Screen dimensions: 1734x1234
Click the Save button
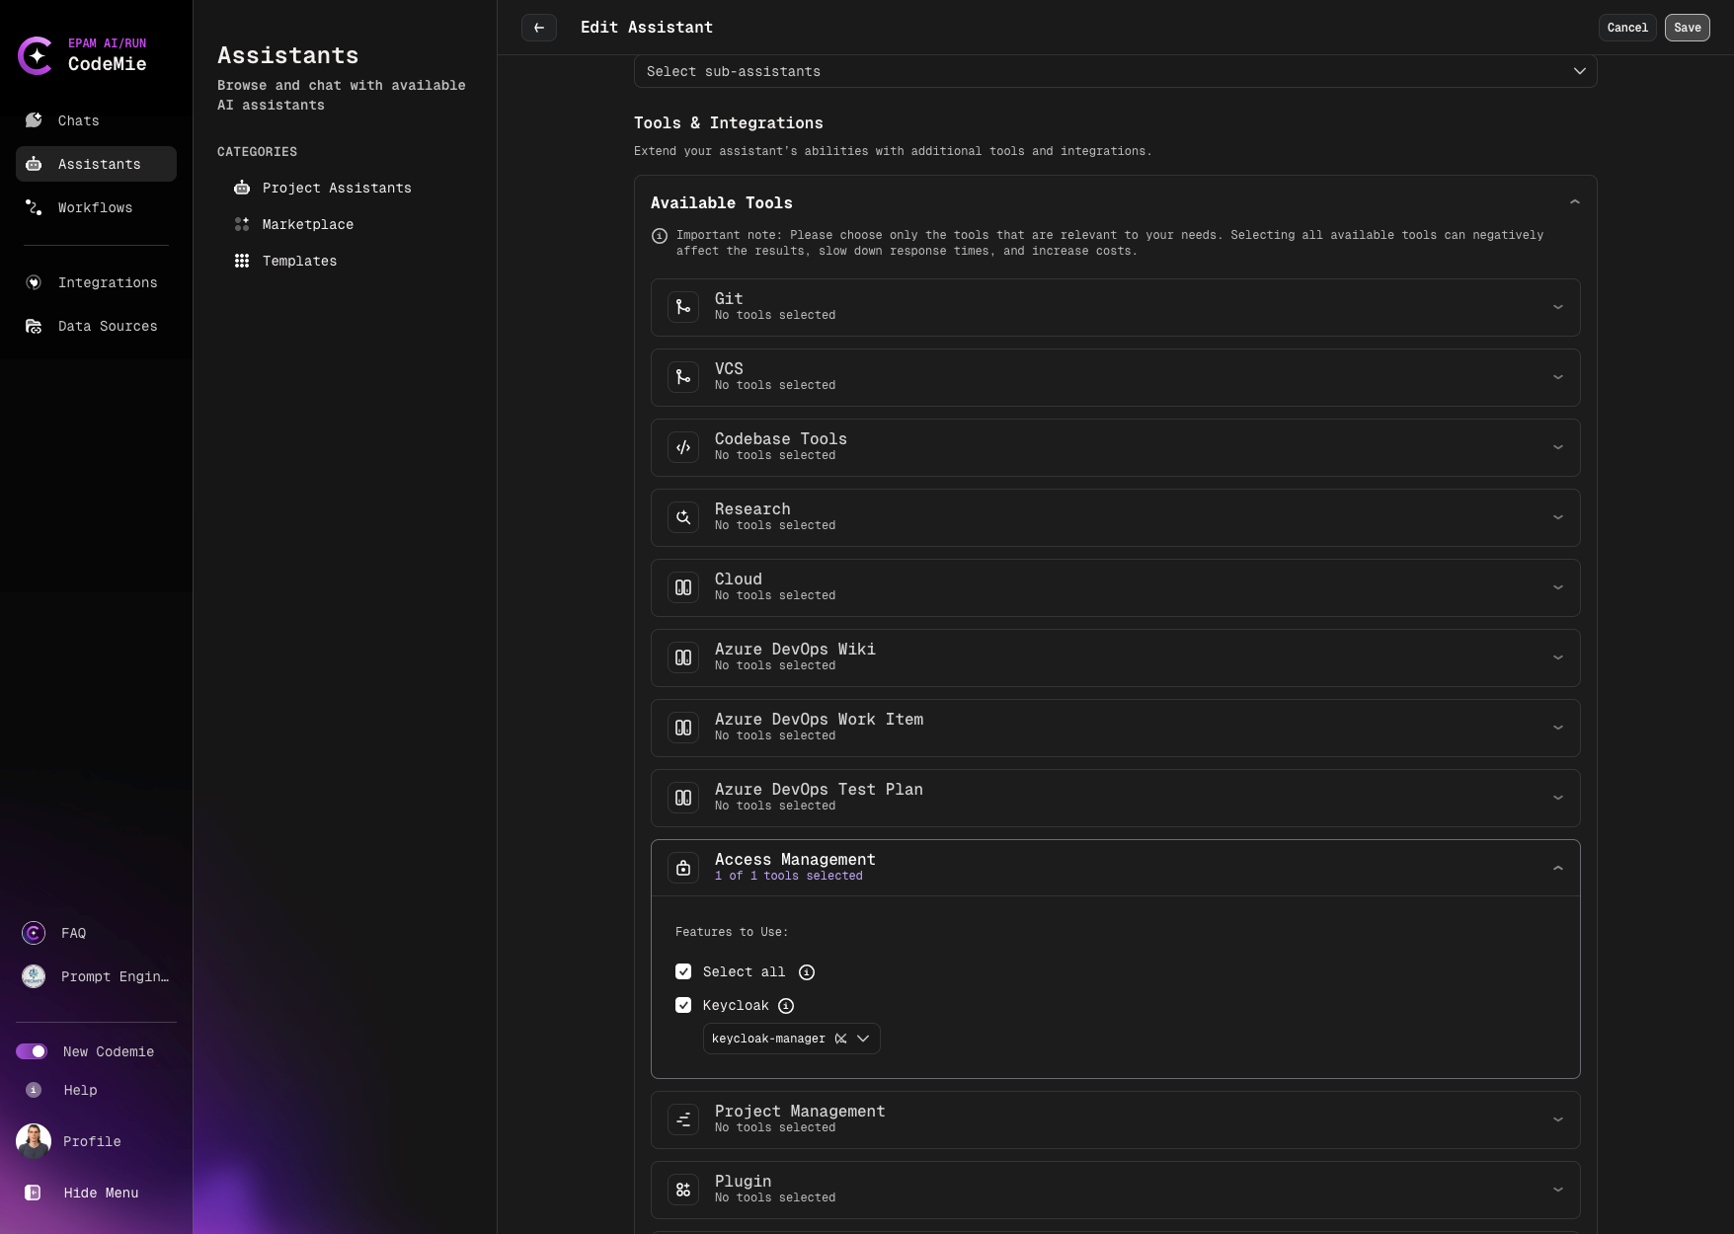pos(1688,28)
